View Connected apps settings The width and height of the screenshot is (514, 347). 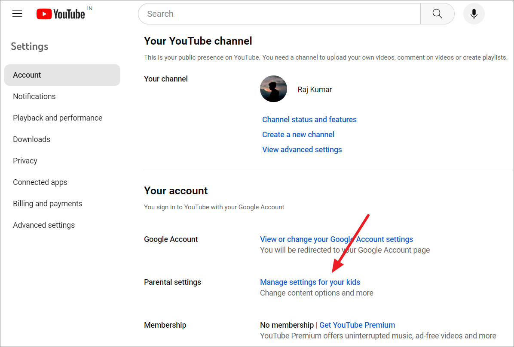pyautogui.click(x=40, y=182)
